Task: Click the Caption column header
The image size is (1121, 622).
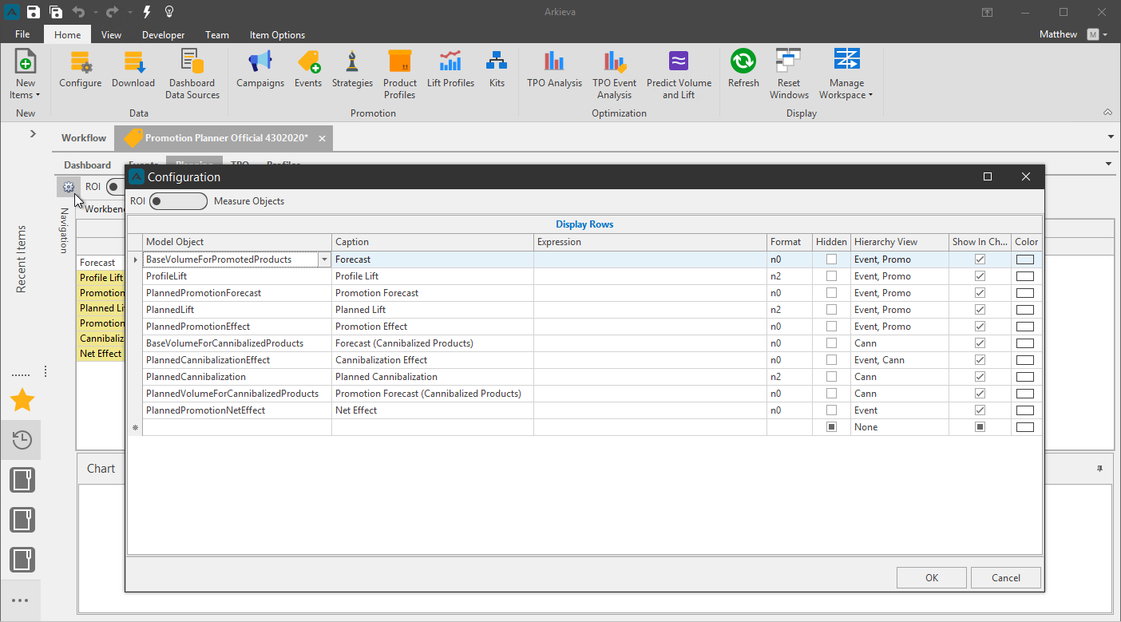Action: pyautogui.click(x=433, y=242)
